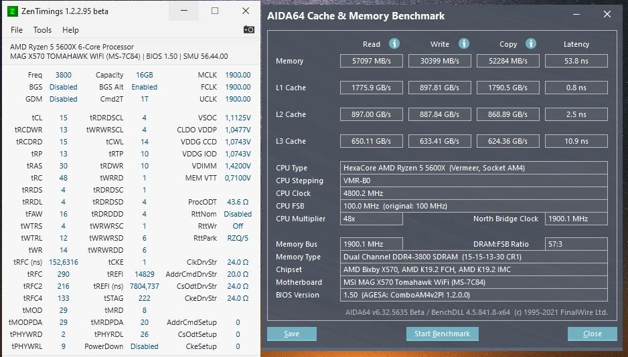Viewport: 628px width, 357px height.
Task: Click the Memory Type Dual Channel DDR4-3800 field
Action: (x=474, y=257)
